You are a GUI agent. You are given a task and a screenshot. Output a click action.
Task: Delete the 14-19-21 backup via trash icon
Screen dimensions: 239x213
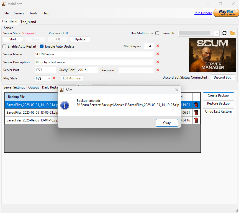196,105
